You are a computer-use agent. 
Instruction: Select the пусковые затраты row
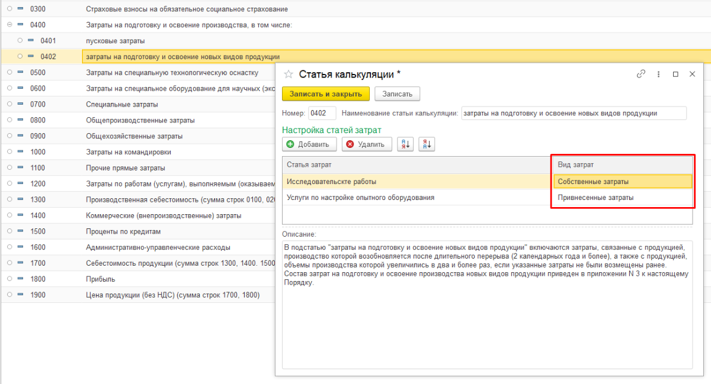pyautogui.click(x=355, y=41)
